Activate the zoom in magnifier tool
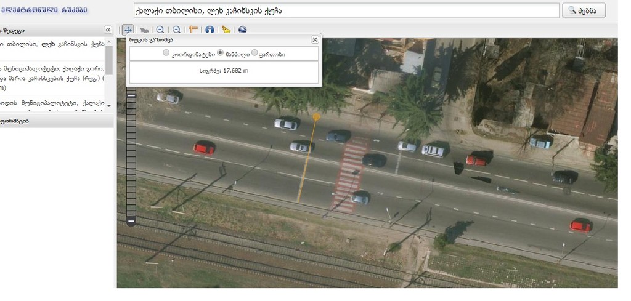631x301 pixels. tap(160, 30)
